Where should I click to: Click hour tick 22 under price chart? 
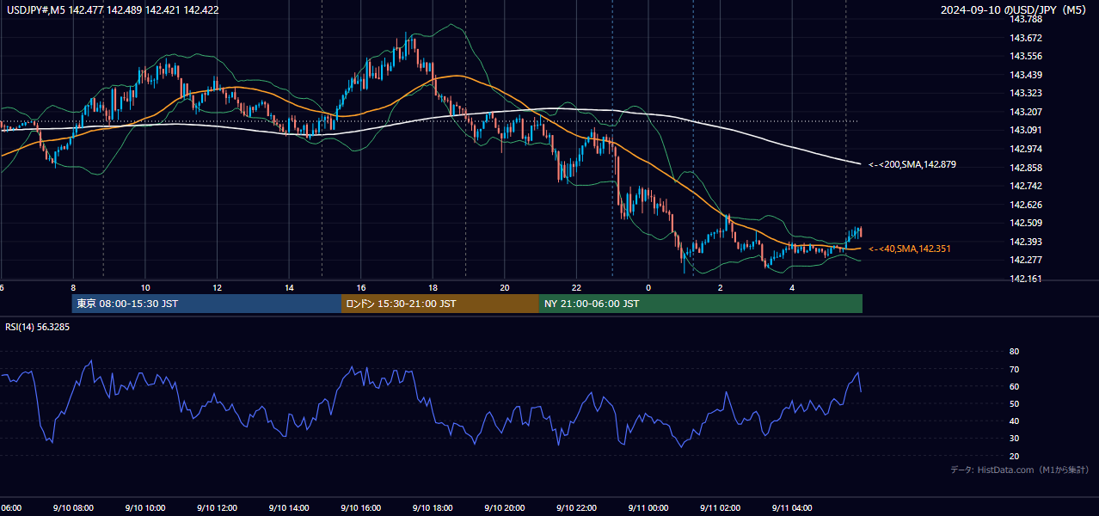(x=577, y=287)
